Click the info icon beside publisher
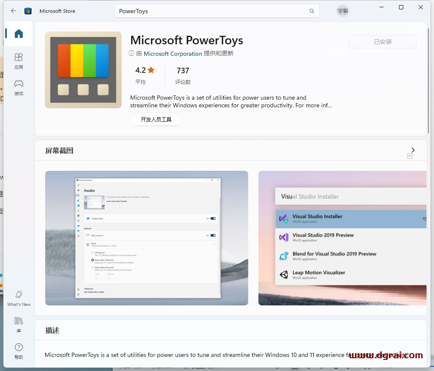This screenshot has width=434, height=371. [x=131, y=53]
